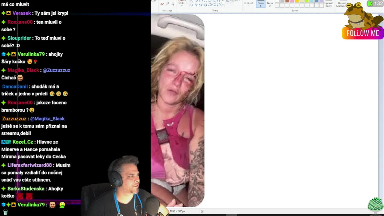The width and height of the screenshot is (384, 216).
Task: Select the Magnifier zoom tool
Action: tap(172, 4)
